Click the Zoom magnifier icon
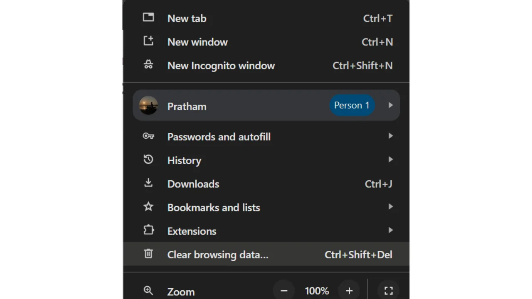The image size is (532, 299). coord(148,291)
